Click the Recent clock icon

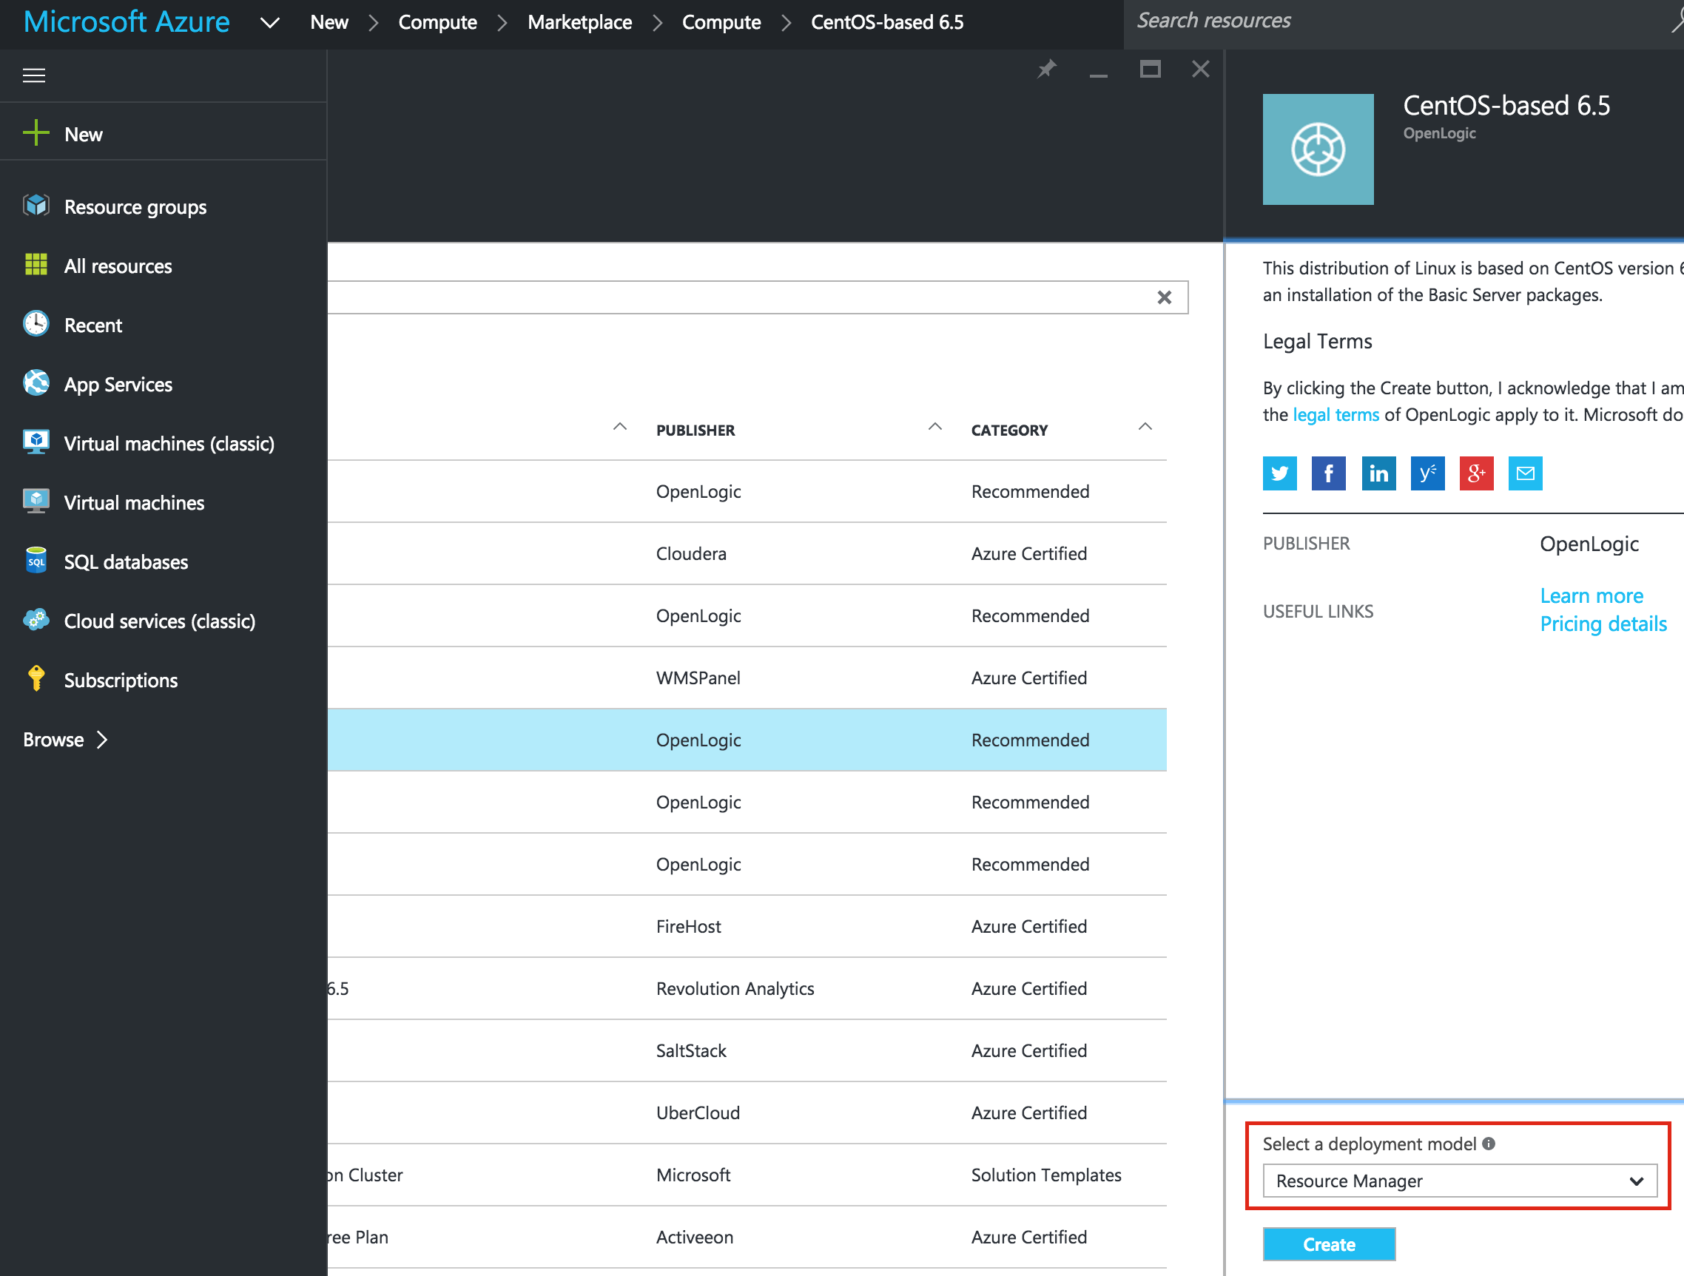36,323
